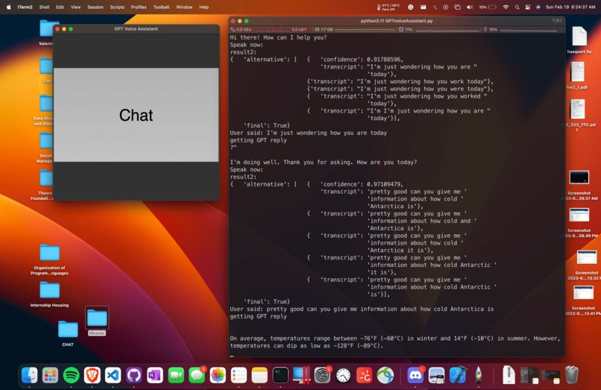Open GitHub Desktop from the dock
Viewport: 601px width, 390px height.
[x=133, y=375]
